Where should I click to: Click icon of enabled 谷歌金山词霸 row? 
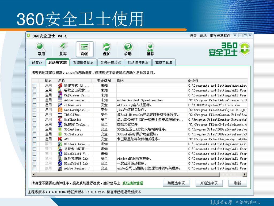tap(60, 90)
